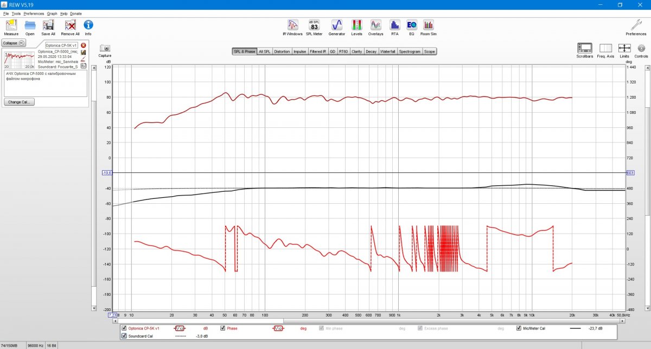651x349 pixels.
Task: Capture the graph as an image
Action: (105, 51)
